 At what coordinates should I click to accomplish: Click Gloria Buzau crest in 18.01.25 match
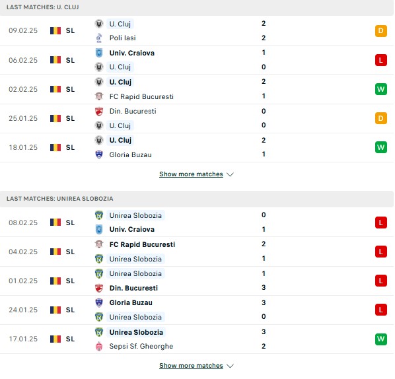(x=99, y=155)
